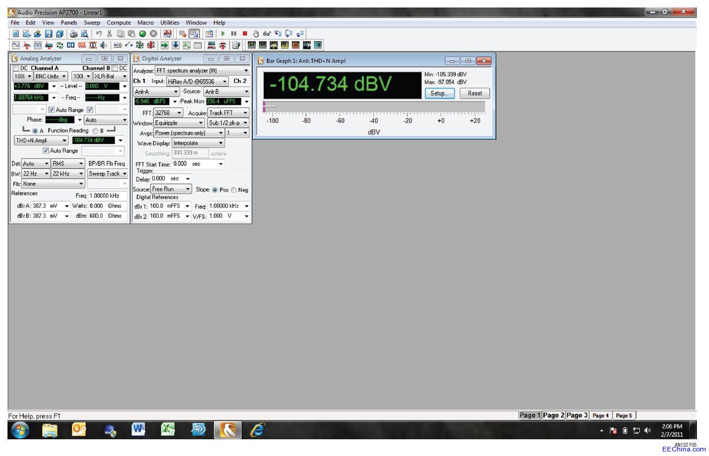709x456 pixels.
Task: Click the eyeglasses icon in toolbar
Action: click(x=266, y=33)
